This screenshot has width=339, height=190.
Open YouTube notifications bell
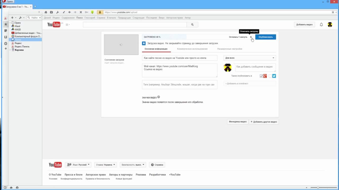coord(321,25)
